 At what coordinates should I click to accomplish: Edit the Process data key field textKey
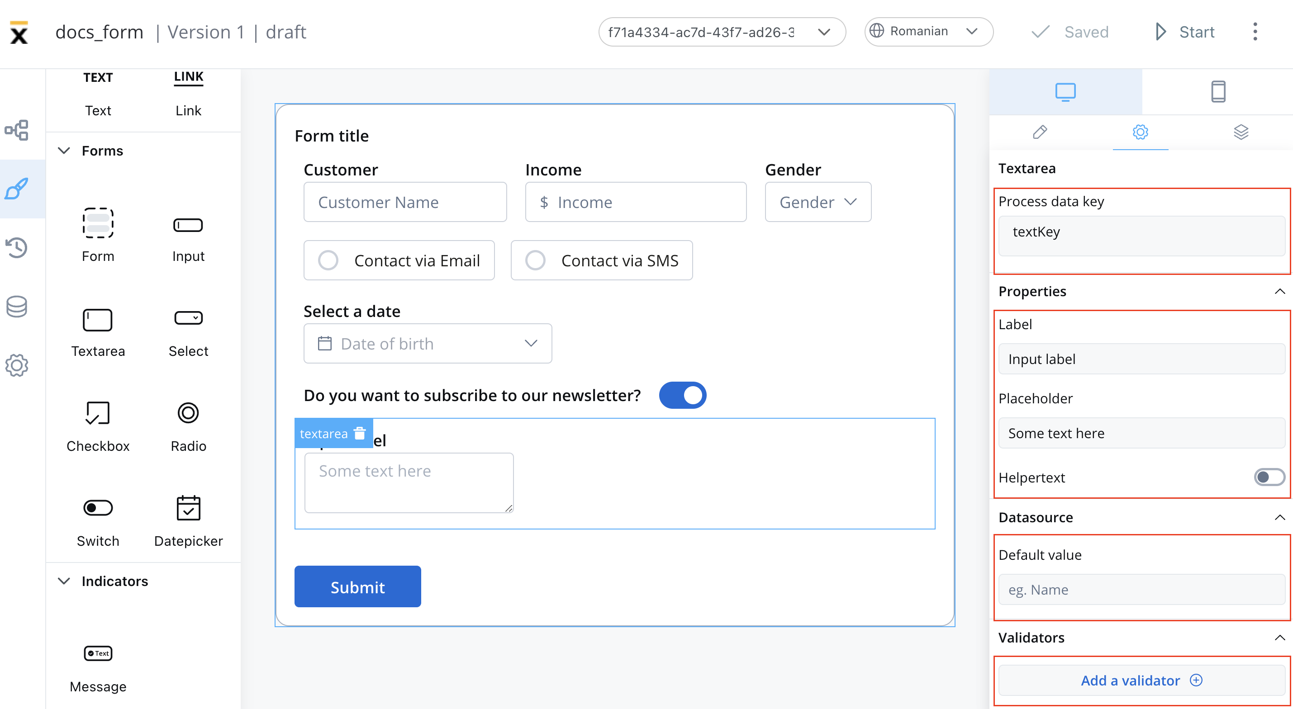pyautogui.click(x=1141, y=236)
